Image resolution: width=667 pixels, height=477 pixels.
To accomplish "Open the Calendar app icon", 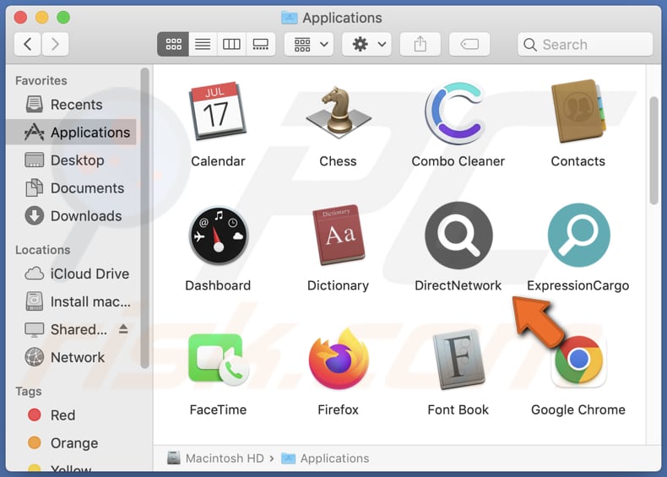I will coord(217,111).
